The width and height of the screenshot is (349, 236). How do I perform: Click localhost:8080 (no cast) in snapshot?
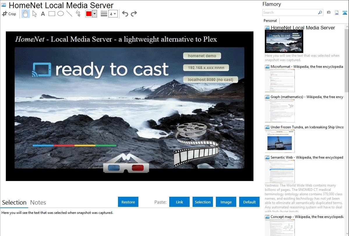click(x=210, y=80)
